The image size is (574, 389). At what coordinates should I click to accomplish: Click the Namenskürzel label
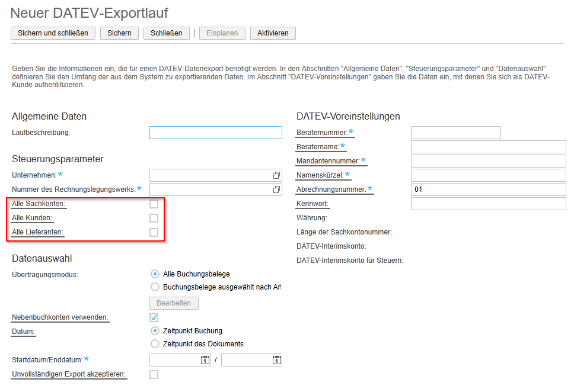coord(320,175)
